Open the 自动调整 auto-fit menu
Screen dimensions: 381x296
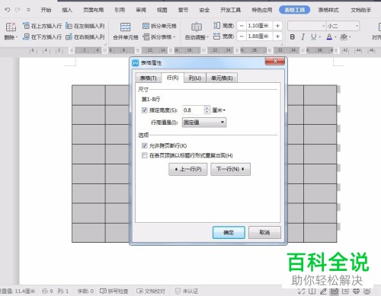click(x=197, y=37)
